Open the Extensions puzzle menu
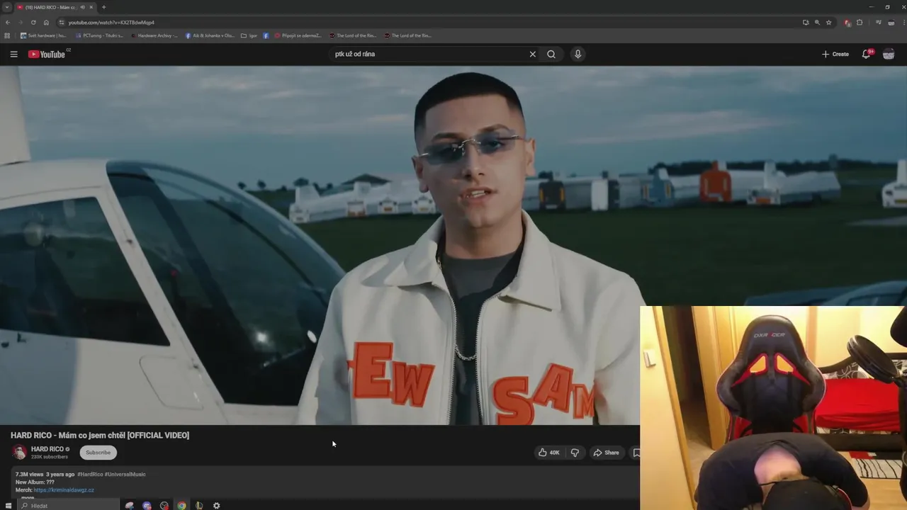The height and width of the screenshot is (510, 907). pyautogui.click(x=860, y=23)
